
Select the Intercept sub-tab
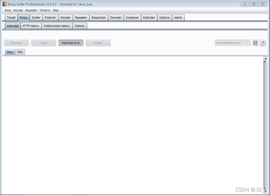click(x=13, y=26)
